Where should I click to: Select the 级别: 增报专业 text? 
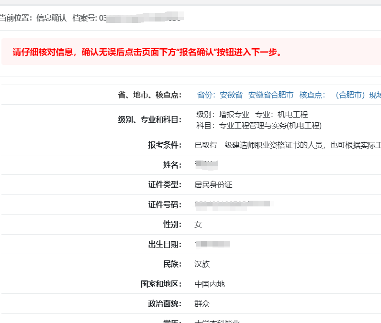[x=223, y=115]
